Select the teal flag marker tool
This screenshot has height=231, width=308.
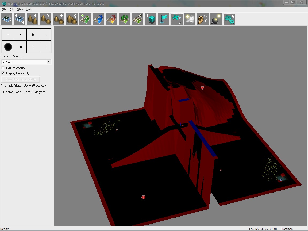pos(164,19)
